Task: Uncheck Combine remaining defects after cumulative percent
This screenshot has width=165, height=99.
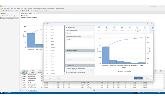Action: point(67,69)
